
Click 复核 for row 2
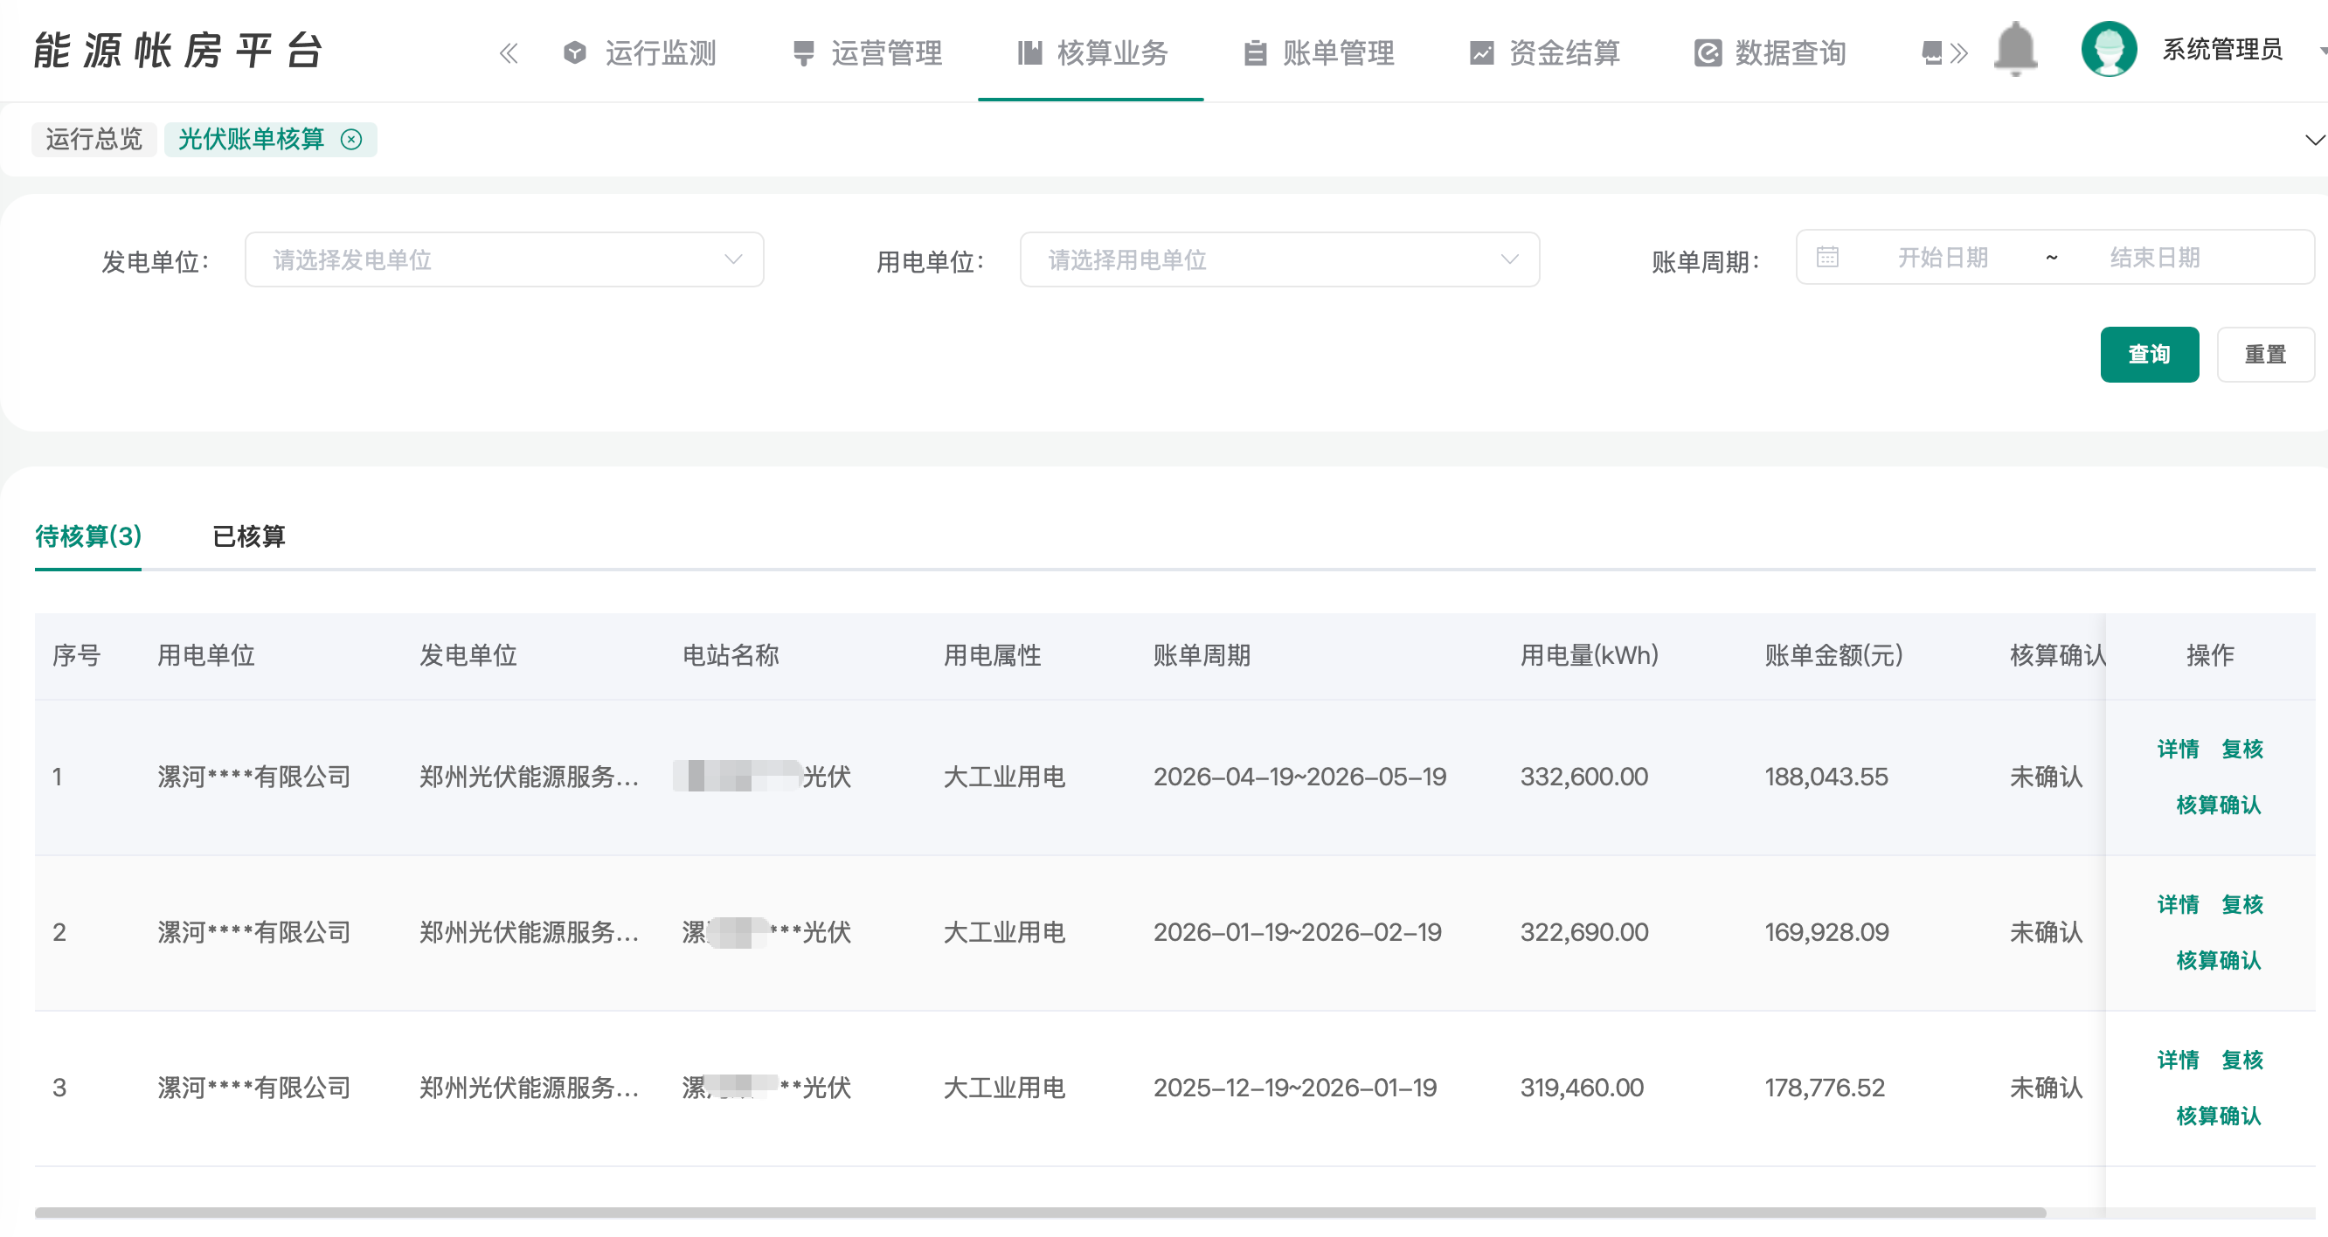point(2242,904)
